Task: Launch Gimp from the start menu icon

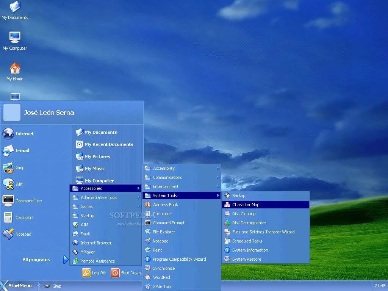Action: coord(8,167)
